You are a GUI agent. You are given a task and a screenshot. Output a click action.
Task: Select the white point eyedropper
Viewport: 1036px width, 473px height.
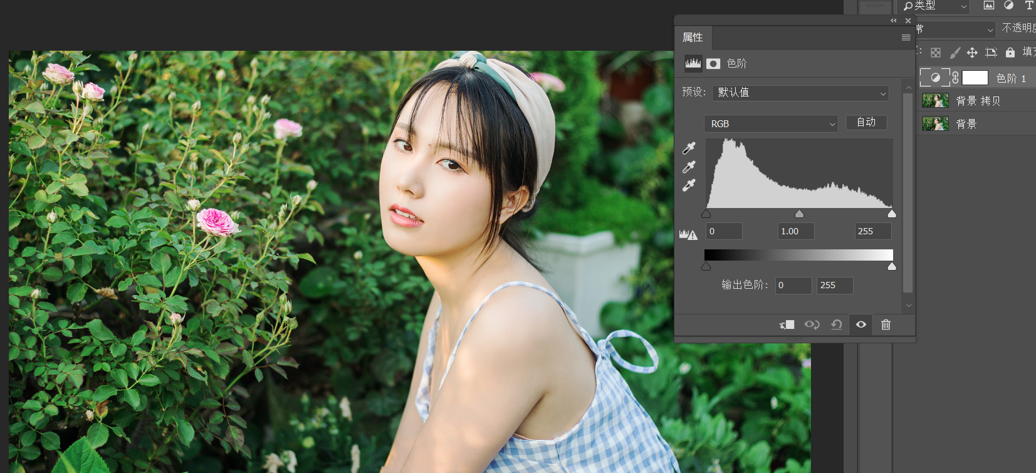click(689, 185)
